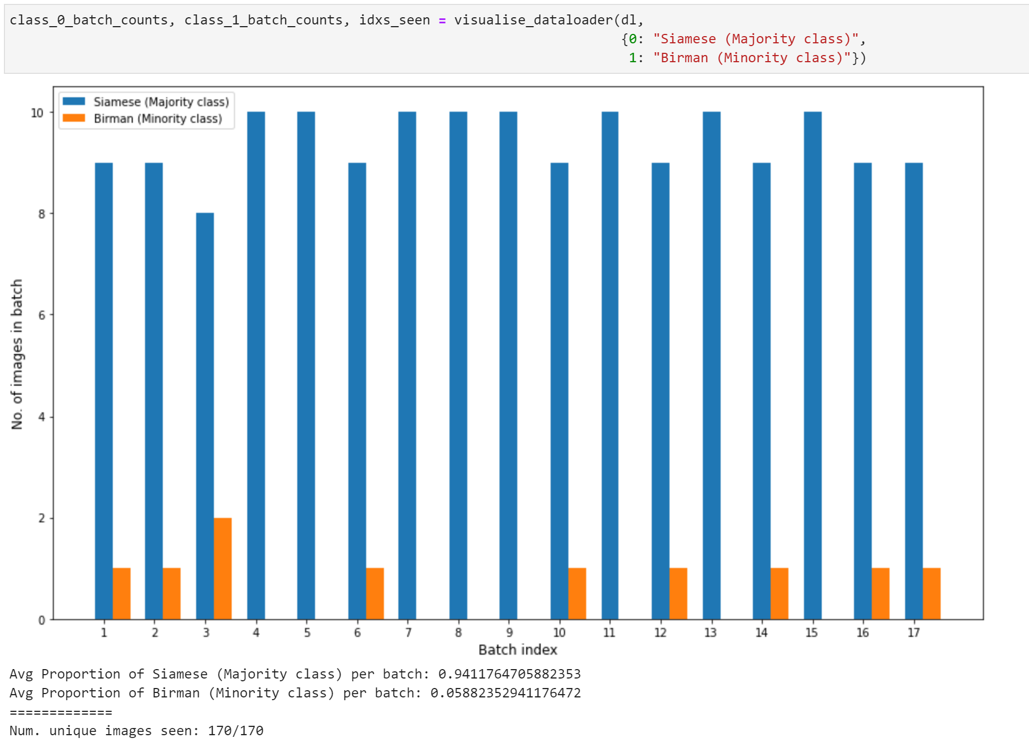
Task: Click the Birman legend text entry
Action: pyautogui.click(x=158, y=118)
